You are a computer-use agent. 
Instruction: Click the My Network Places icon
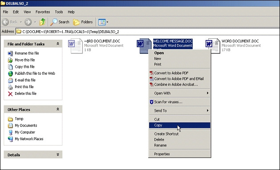tap(10, 139)
